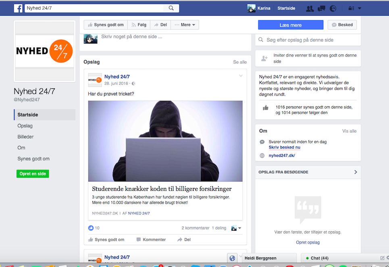
Task: Open the privacy shortcuts lock icon
Action: click(351, 8)
